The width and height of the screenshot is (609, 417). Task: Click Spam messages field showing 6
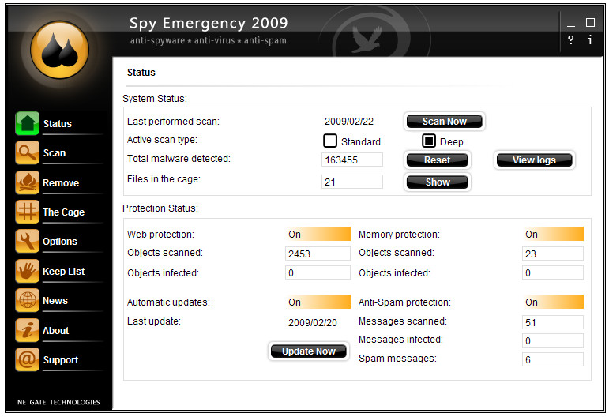553,359
